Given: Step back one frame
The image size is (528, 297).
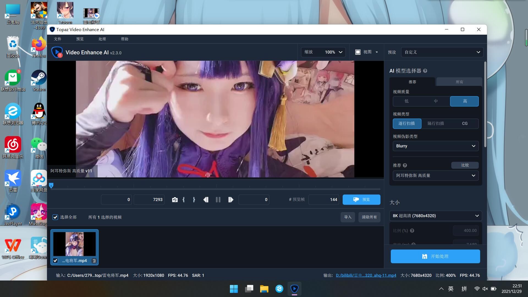Looking at the screenshot, I should point(206,200).
